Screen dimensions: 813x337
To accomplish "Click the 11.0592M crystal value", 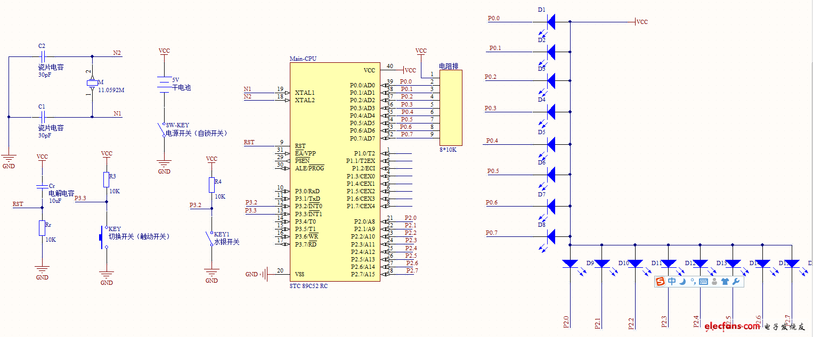I will point(111,90).
